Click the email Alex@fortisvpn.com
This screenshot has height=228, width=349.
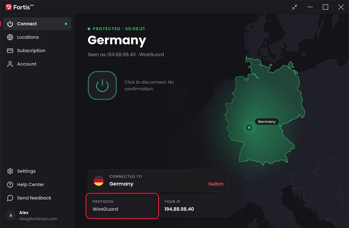tap(38, 219)
